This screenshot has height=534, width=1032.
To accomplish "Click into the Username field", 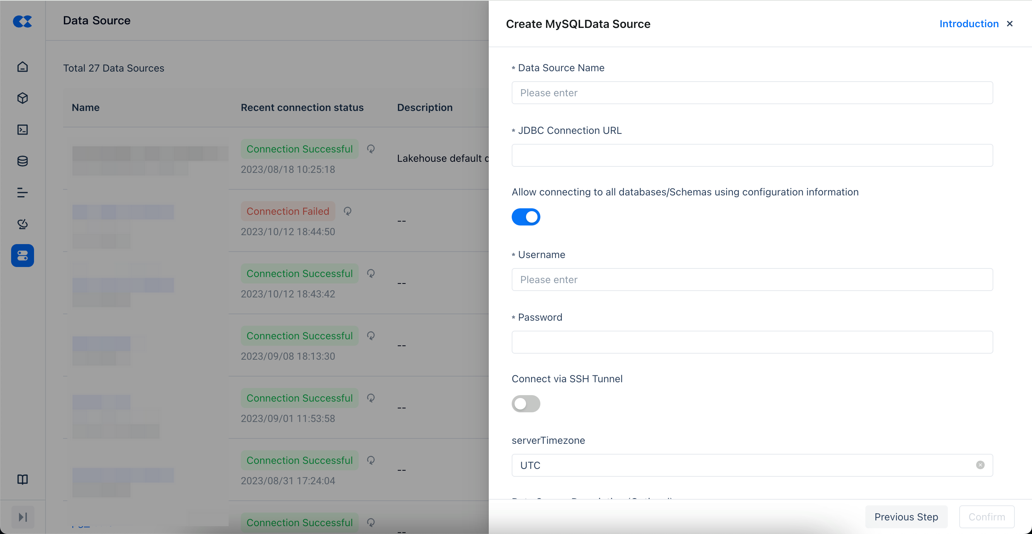I will 752,280.
